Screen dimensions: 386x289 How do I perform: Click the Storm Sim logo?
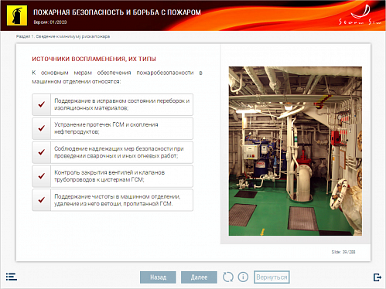pyautogui.click(x=360, y=15)
